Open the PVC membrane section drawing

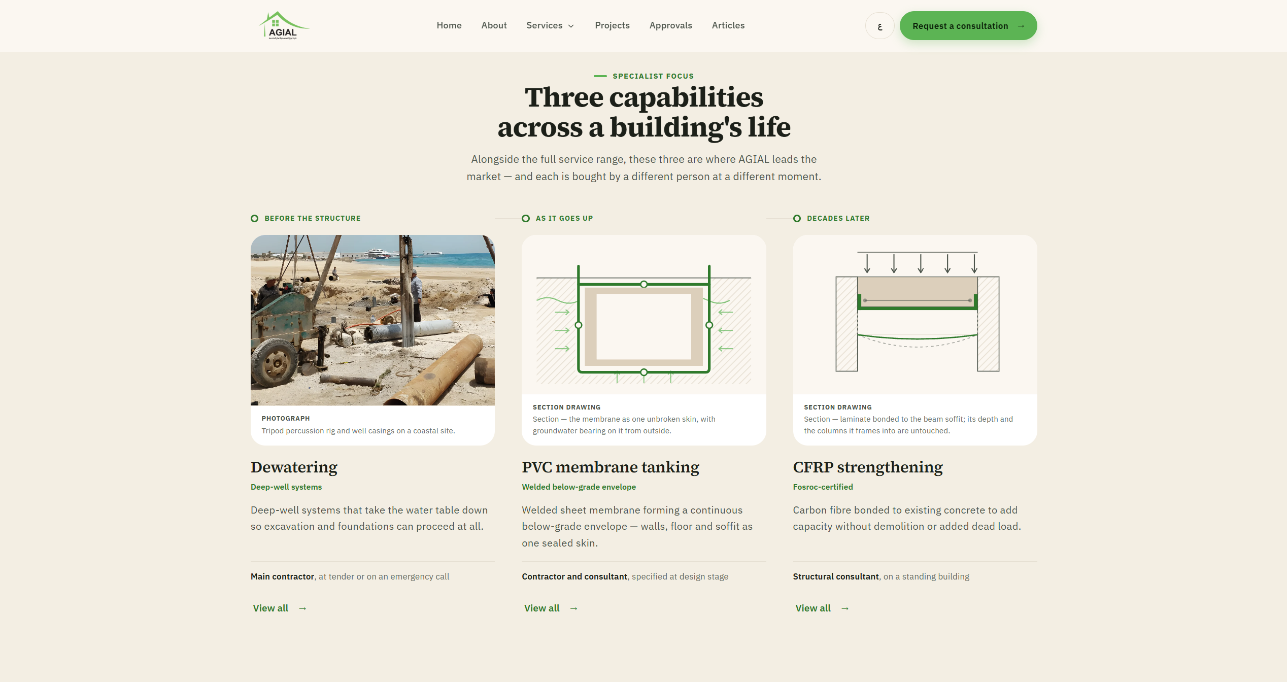(643, 315)
